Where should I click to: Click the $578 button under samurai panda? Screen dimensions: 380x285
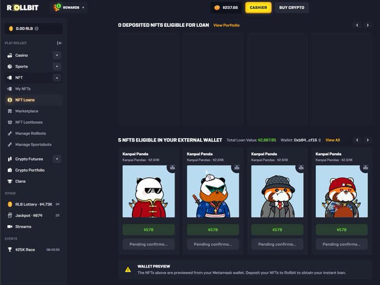213,230
